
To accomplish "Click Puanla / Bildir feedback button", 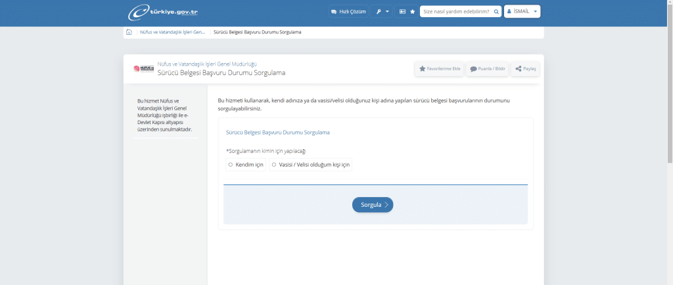I will [488, 69].
